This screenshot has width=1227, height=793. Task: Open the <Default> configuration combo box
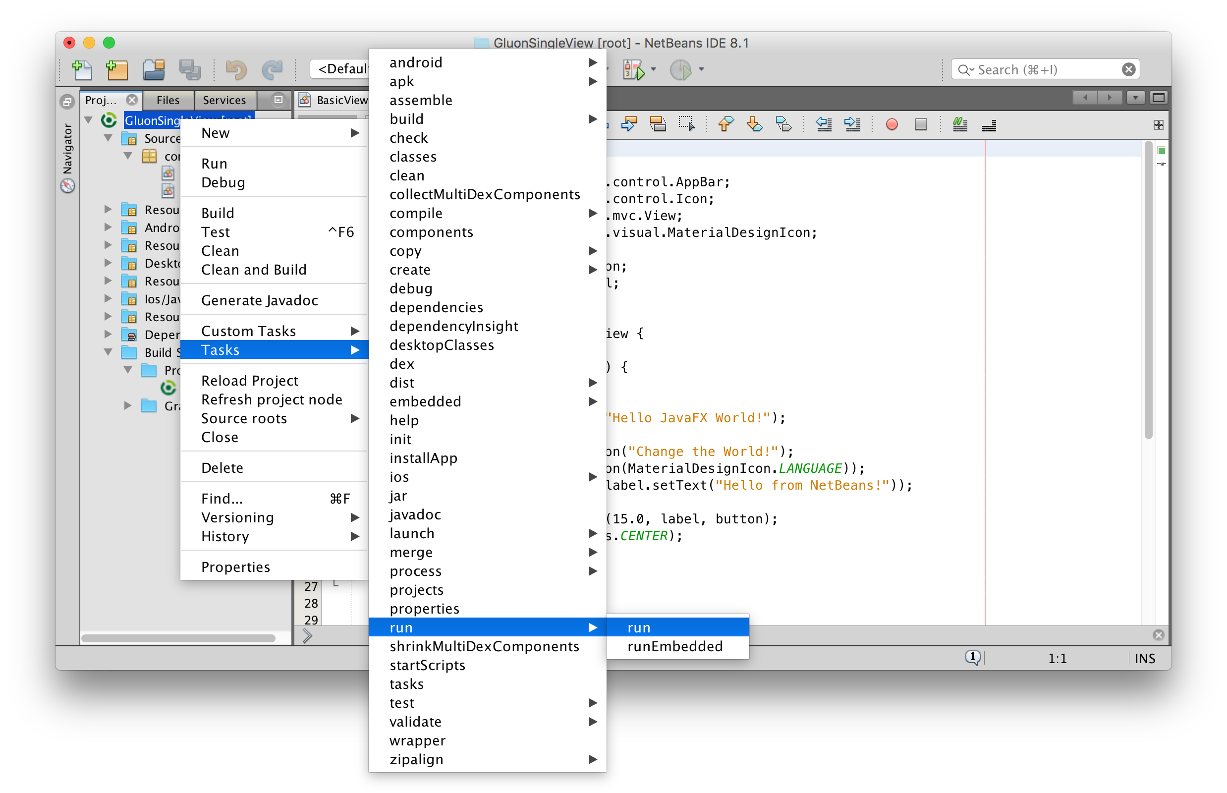point(340,69)
